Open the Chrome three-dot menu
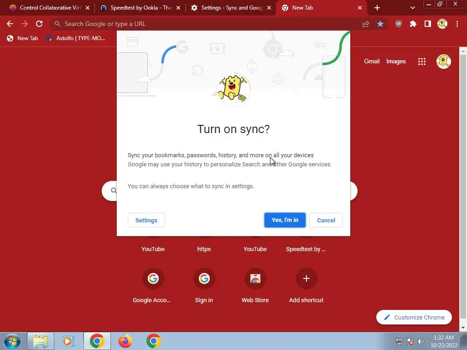This screenshot has width=467, height=350. click(x=457, y=24)
